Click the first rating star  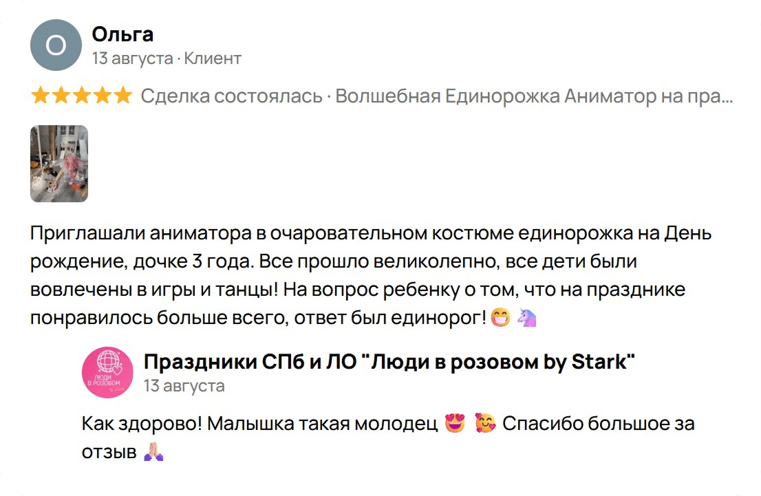coord(41,96)
